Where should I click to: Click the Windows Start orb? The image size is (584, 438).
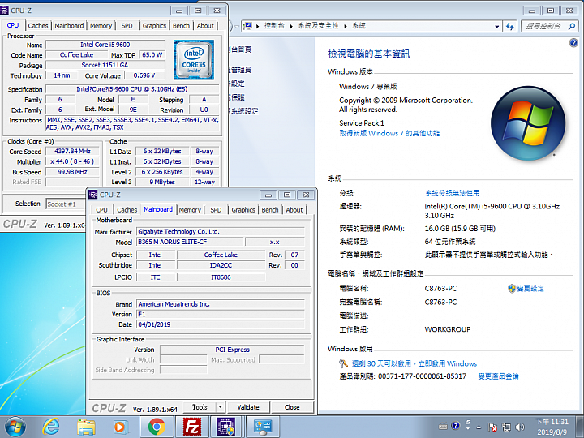15,427
